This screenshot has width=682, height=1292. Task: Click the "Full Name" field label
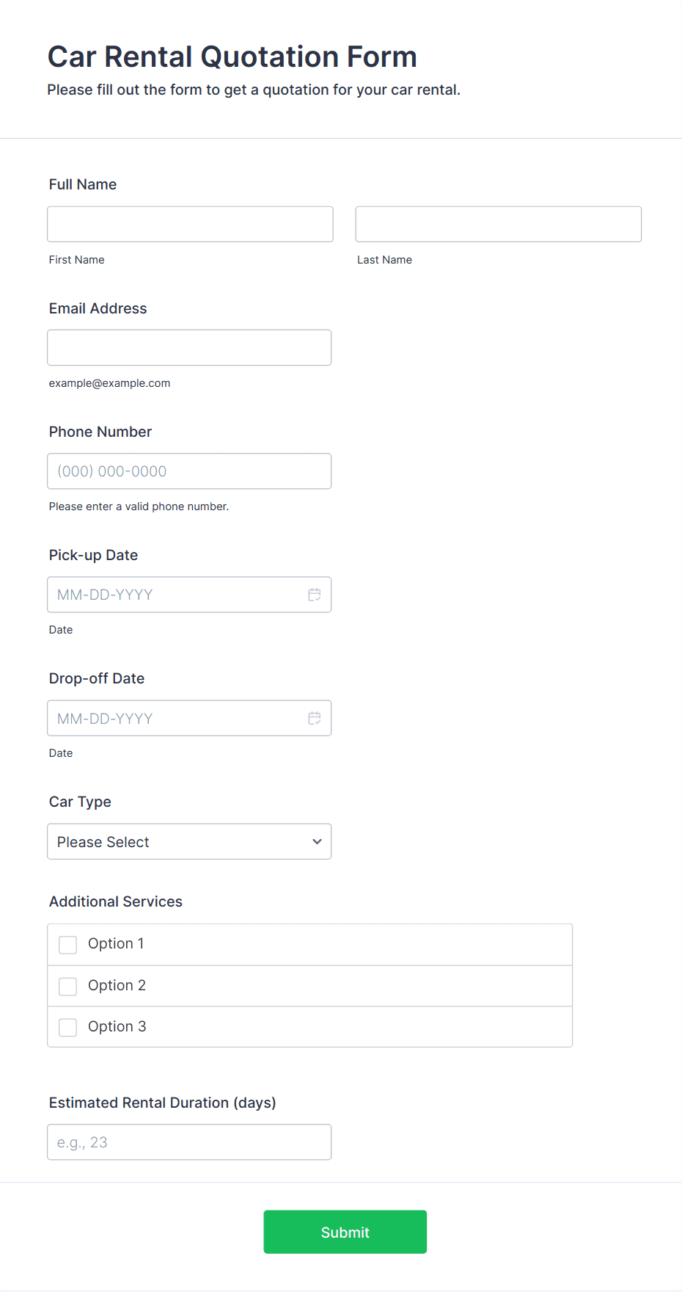point(83,184)
